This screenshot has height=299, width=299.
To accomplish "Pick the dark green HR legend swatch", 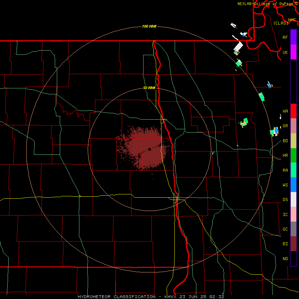I will [293, 155].
